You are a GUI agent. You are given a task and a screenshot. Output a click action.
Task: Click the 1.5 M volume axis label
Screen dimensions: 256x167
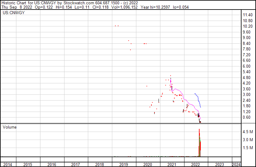coord(248,148)
